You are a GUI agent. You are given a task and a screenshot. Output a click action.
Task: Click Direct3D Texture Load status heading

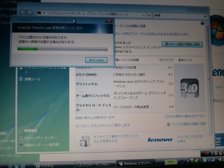pyautogui.click(x=50, y=28)
